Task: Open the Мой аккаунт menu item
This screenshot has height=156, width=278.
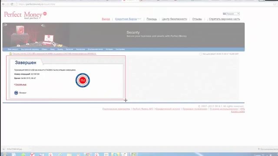Action: coord(13,49)
